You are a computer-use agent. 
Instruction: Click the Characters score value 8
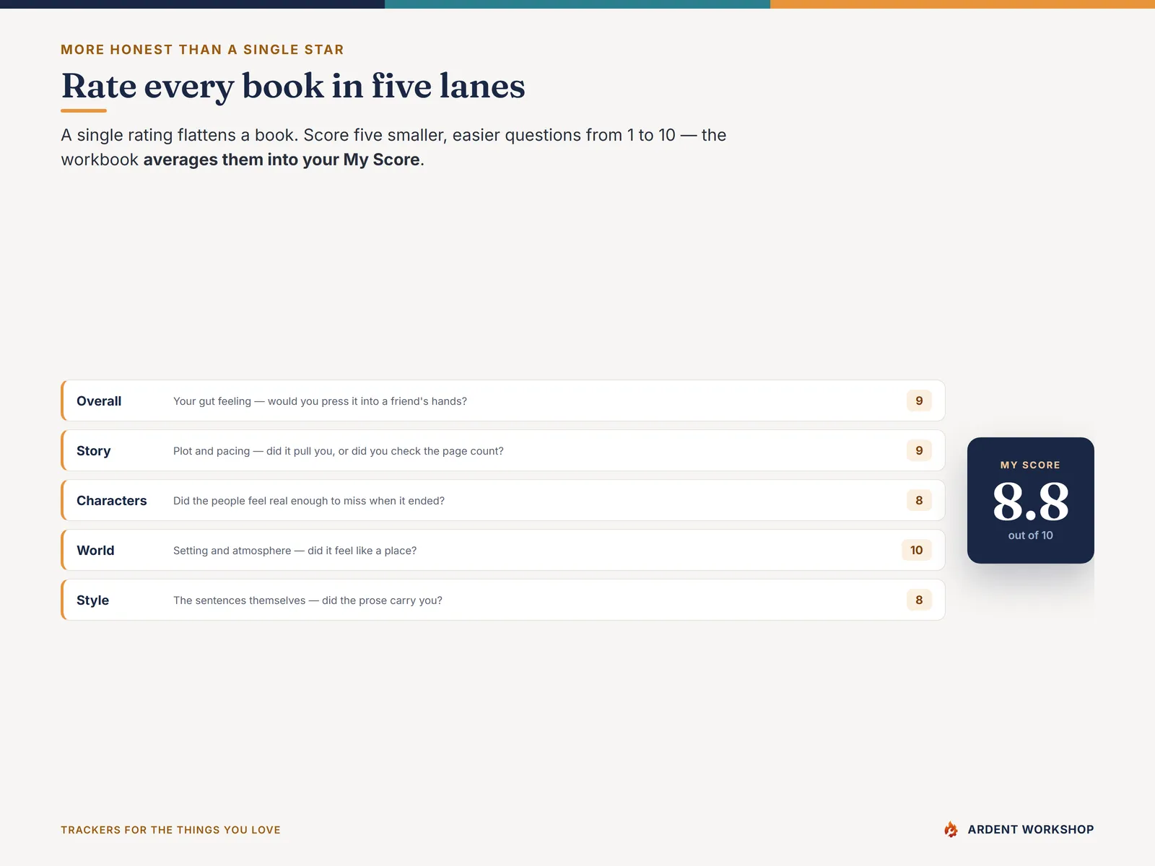[919, 500]
